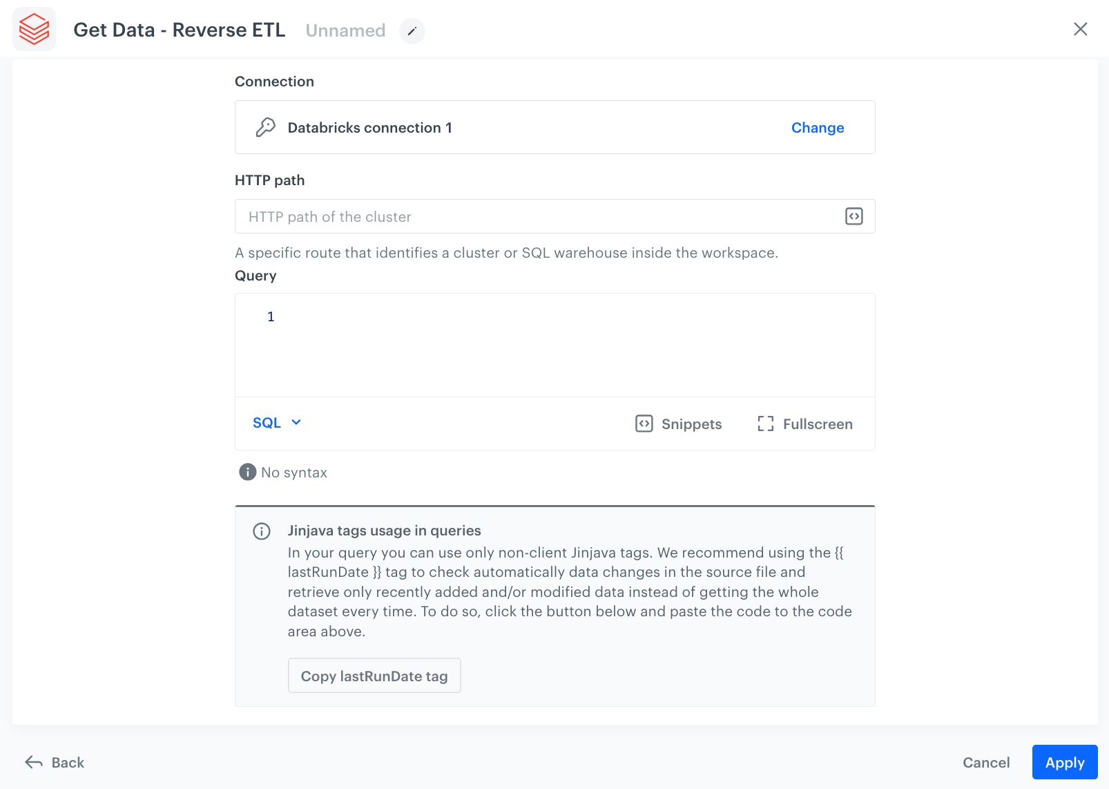
Task: Click the code brackets icon in HTTP path field
Action: (x=854, y=216)
